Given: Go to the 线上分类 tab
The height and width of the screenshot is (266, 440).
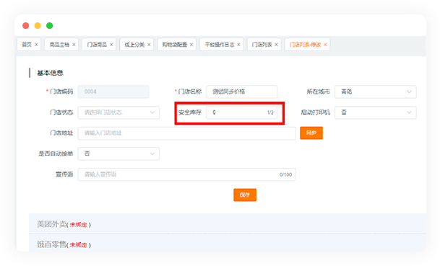Looking at the screenshot, I should pyautogui.click(x=137, y=45).
